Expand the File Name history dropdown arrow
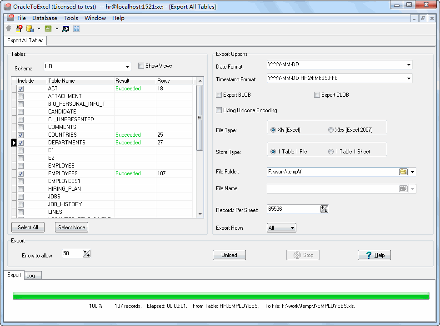The width and height of the screenshot is (440, 326). click(x=413, y=188)
